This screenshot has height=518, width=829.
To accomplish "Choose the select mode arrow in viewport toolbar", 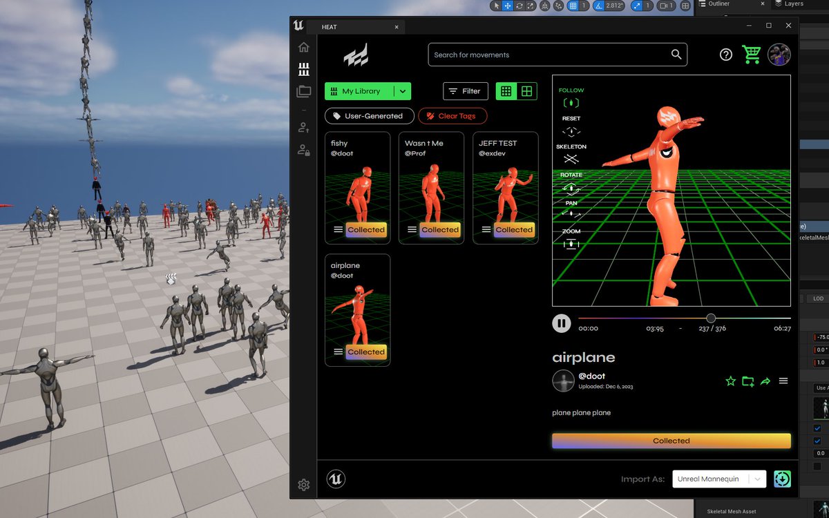I will (496, 6).
